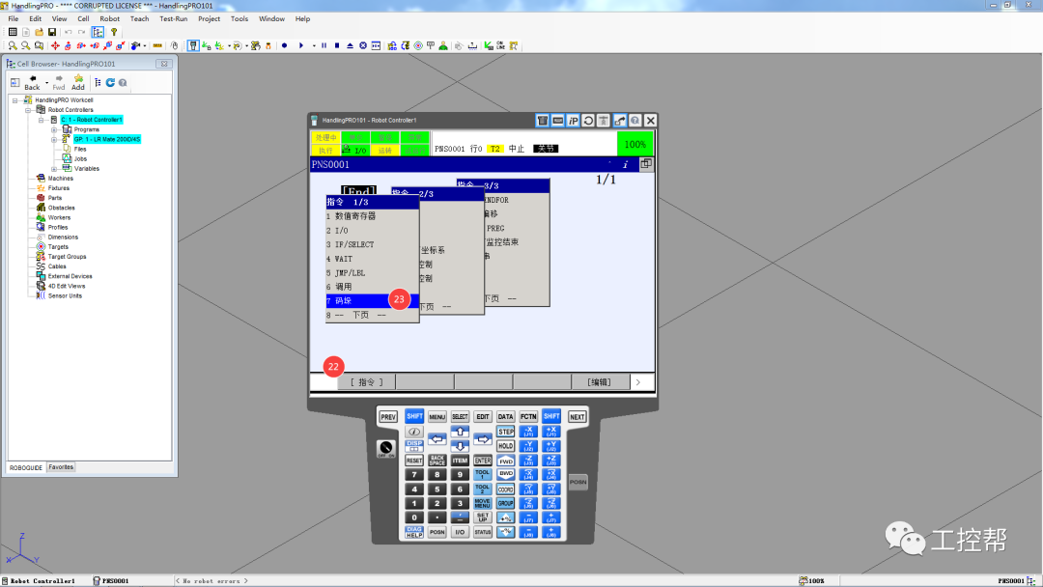Viewport: 1043px width, 587px height.
Task: Click the [ 指令 ] softkey
Action: [367, 382]
